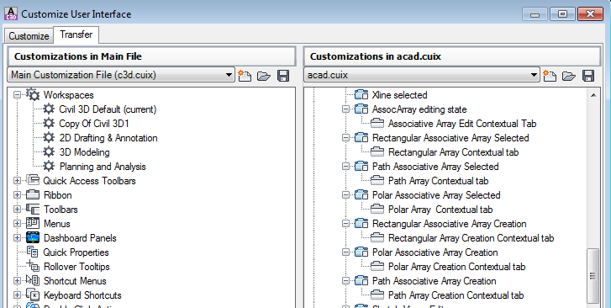Select 2D Drafting & Annotation workspace
Screen dimensions: 611x308
pyautogui.click(x=108, y=138)
